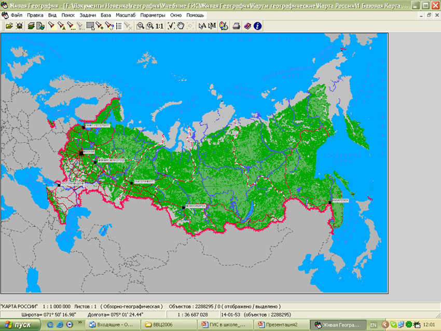Open the Задачи menu
Viewport: 441px width, 331px height.
88,15
